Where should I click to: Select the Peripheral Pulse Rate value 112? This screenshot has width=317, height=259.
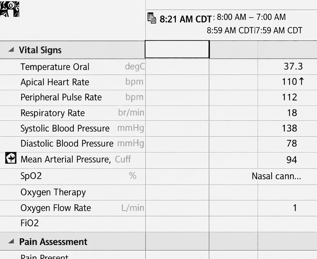pos(290,97)
